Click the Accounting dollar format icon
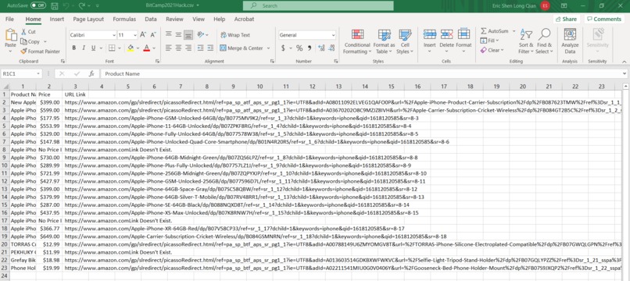This screenshot has width=630, height=281. 283,48
